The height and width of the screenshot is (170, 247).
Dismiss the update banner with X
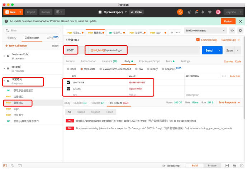point(241,21)
